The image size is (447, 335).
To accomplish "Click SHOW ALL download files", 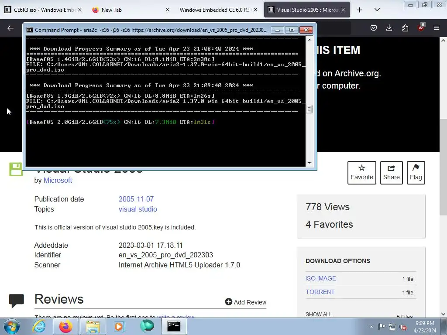I will click(x=319, y=314).
